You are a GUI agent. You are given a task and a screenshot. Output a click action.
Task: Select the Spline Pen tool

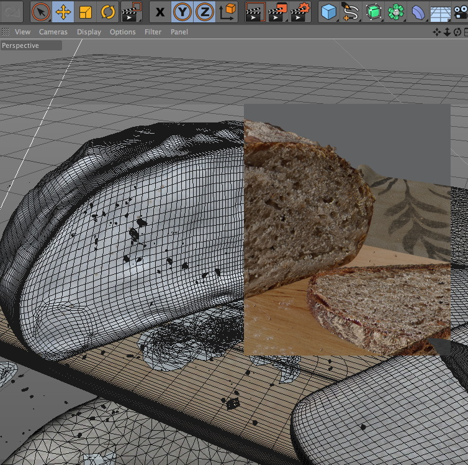(351, 12)
